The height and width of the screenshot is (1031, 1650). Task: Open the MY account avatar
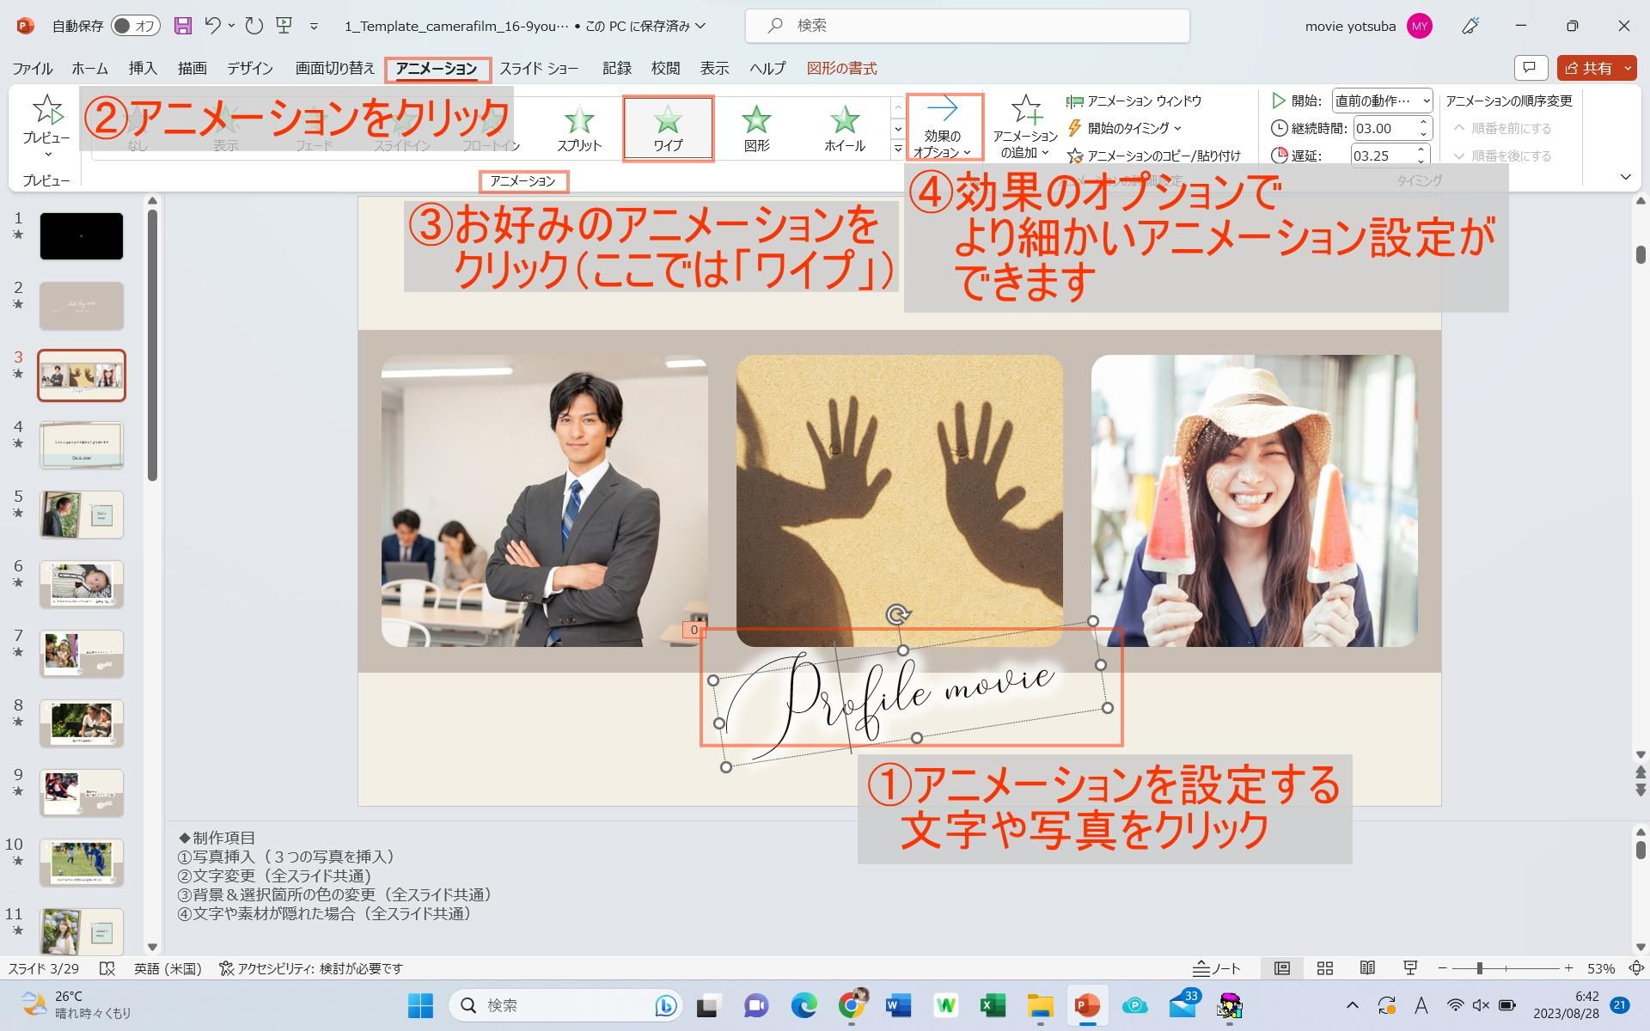tap(1419, 26)
